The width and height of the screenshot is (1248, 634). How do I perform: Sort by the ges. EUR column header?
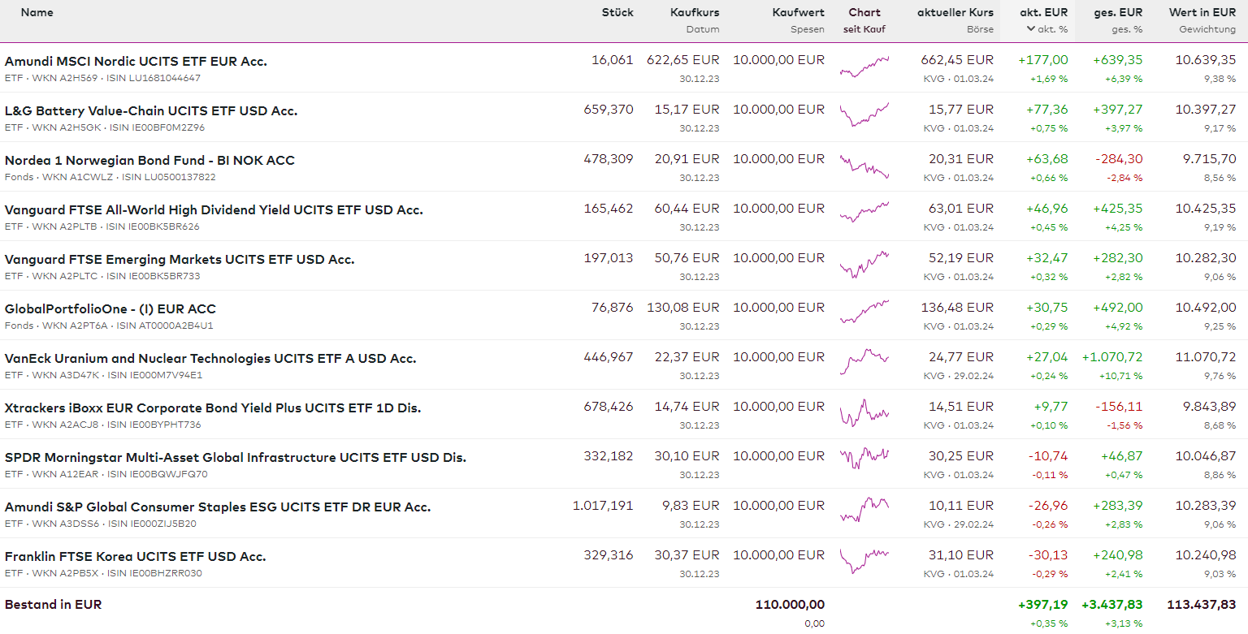(1117, 12)
